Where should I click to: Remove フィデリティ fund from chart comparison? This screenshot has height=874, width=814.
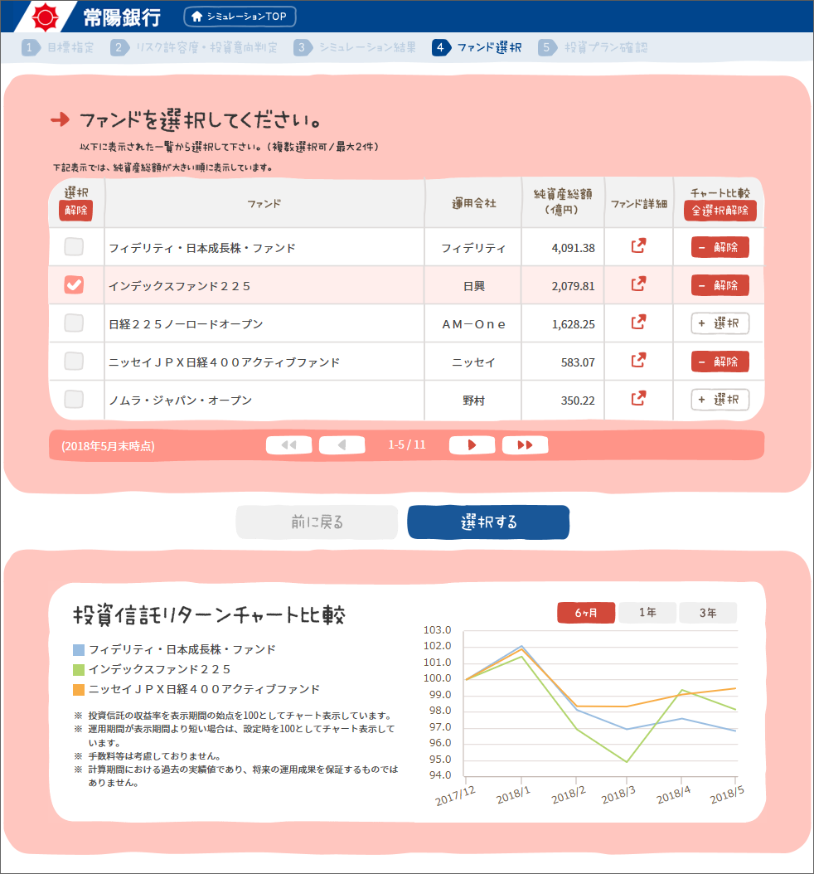coord(720,247)
